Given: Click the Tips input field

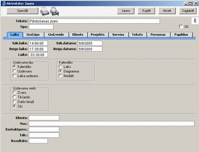Looking at the screenshot, I should pyautogui.click(x=41, y=27).
